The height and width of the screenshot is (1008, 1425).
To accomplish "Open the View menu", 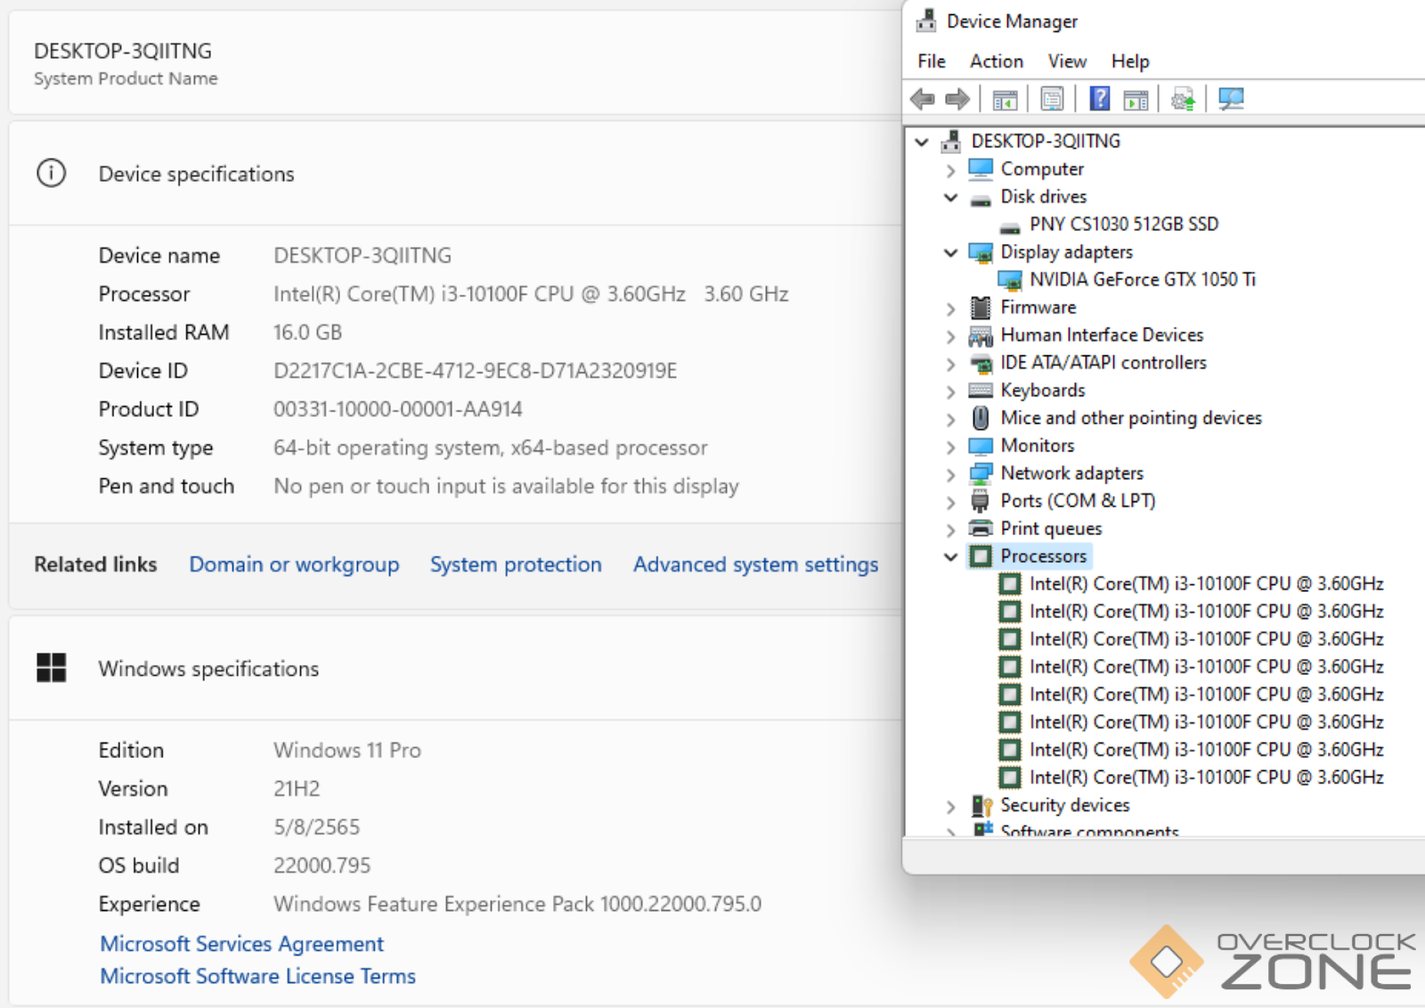I will [x=1066, y=61].
